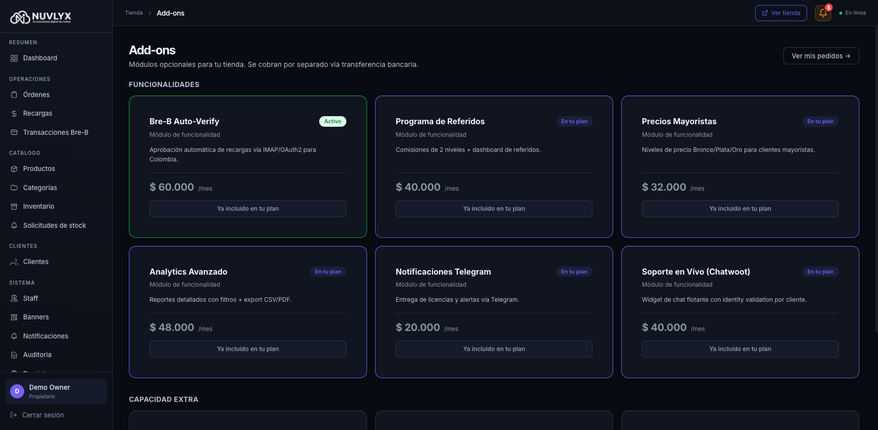The width and height of the screenshot is (878, 430).
Task: Click the '$ 60.000' price text
Action: [172, 187]
